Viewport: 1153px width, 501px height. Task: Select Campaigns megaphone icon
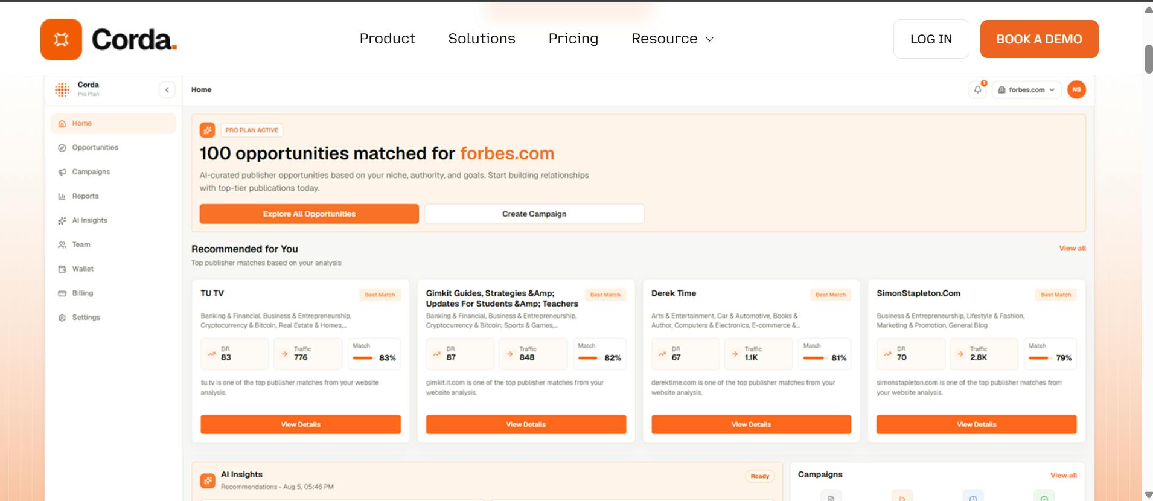click(62, 172)
